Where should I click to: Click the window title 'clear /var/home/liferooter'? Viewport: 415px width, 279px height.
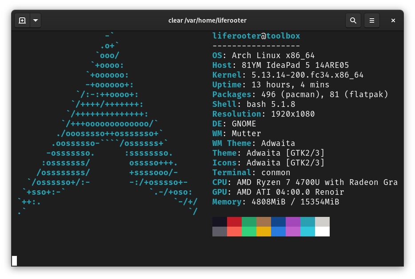point(207,20)
